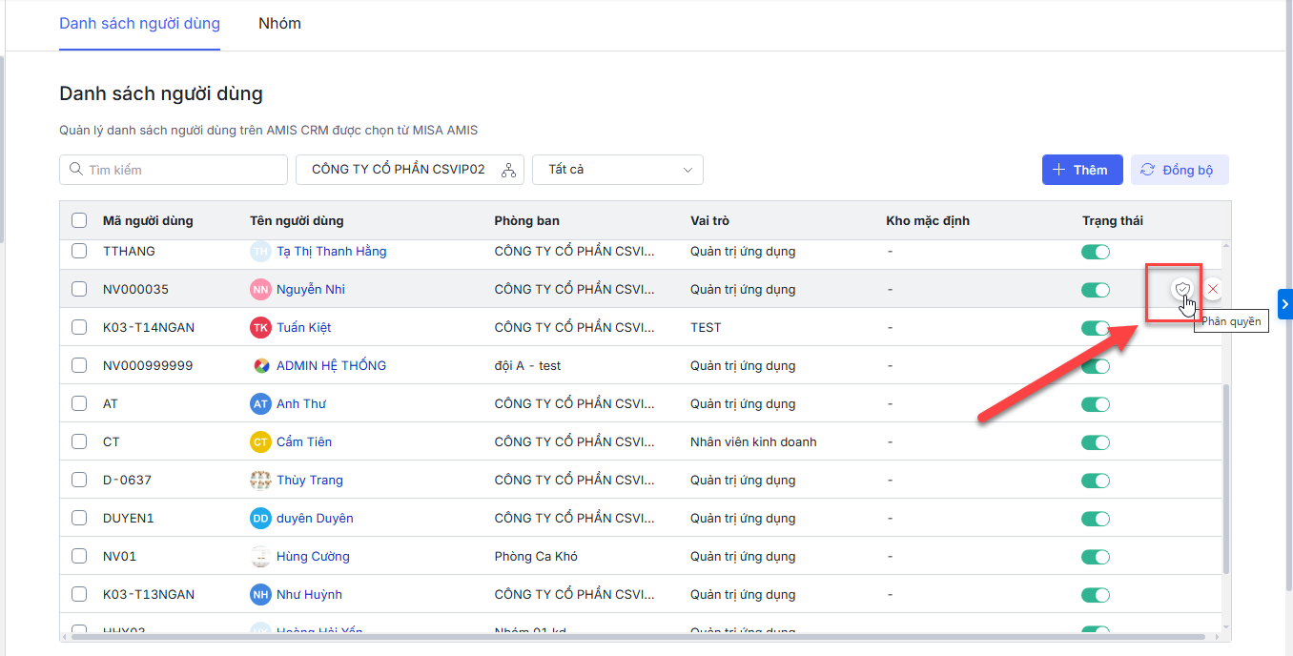Click the organization tree icon beside company name
The width and height of the screenshot is (1293, 656).
508,170
